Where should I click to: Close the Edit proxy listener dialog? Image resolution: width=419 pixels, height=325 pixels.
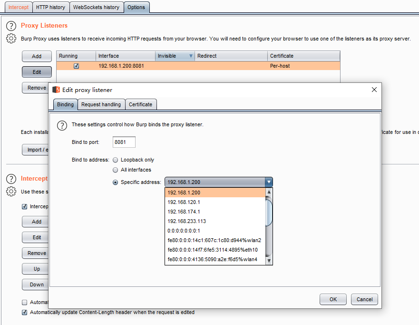pyautogui.click(x=374, y=90)
